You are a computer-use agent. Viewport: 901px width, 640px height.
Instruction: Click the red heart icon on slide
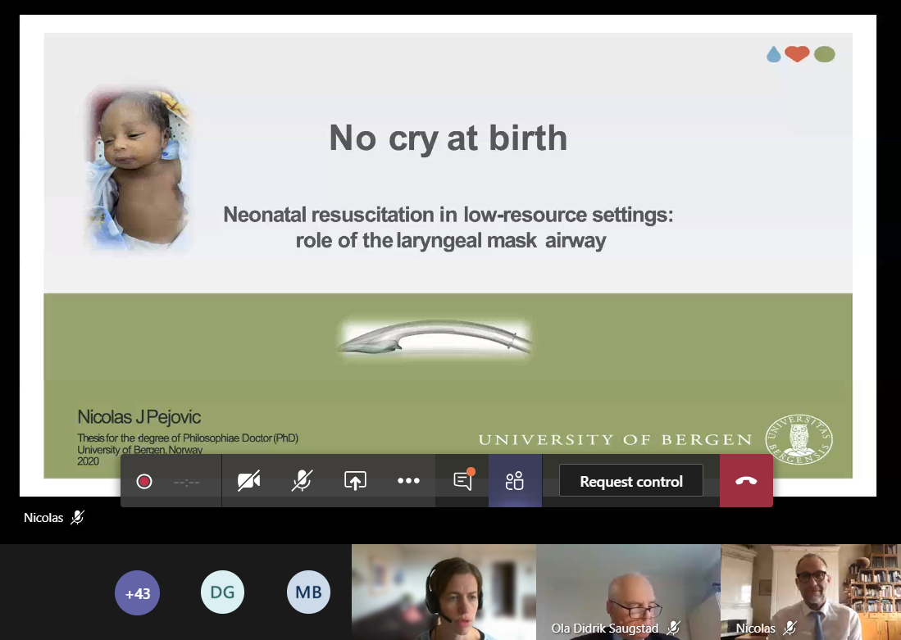797,54
